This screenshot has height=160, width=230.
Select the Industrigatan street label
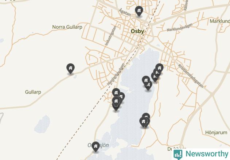(110, 36)
